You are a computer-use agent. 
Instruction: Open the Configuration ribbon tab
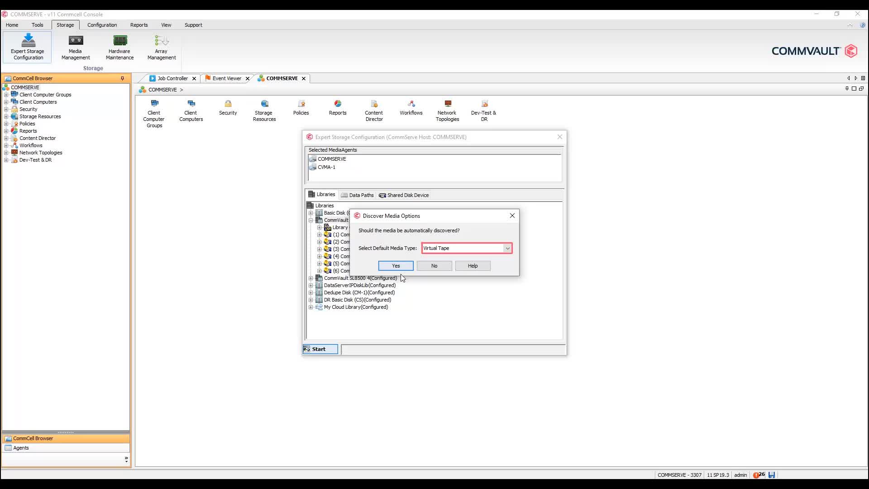102,25
